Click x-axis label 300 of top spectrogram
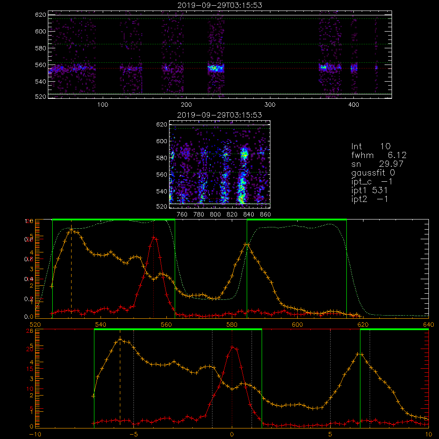Image resolution: width=439 pixels, height=439 pixels. pyautogui.click(x=270, y=105)
